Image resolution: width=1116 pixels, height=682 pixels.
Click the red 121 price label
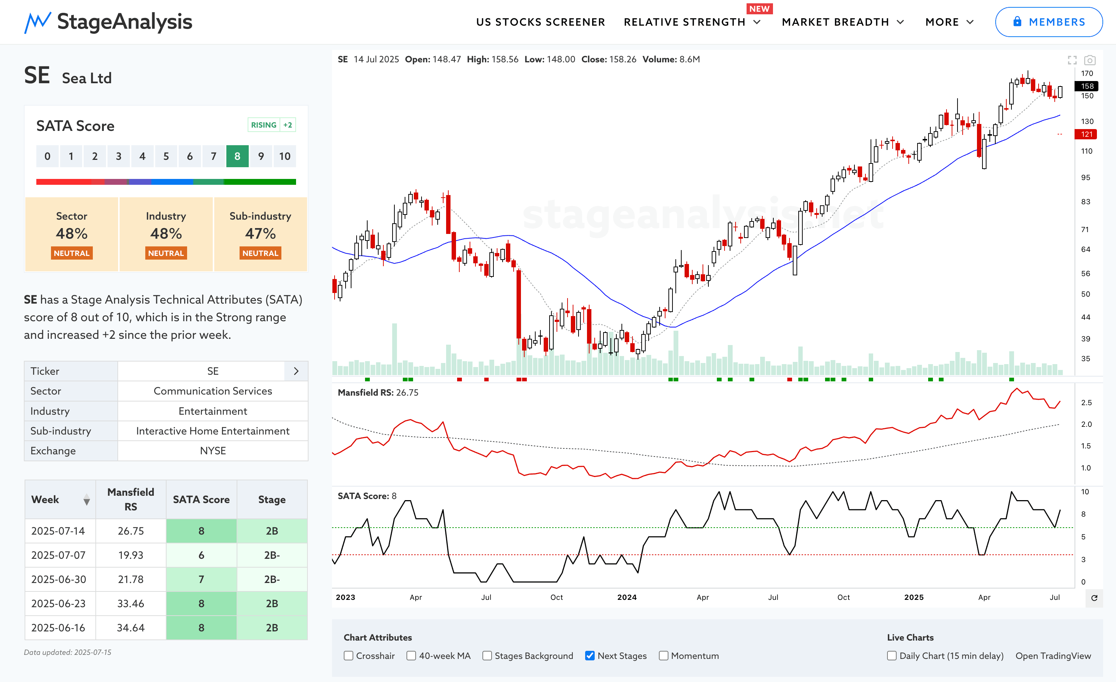pyautogui.click(x=1086, y=134)
